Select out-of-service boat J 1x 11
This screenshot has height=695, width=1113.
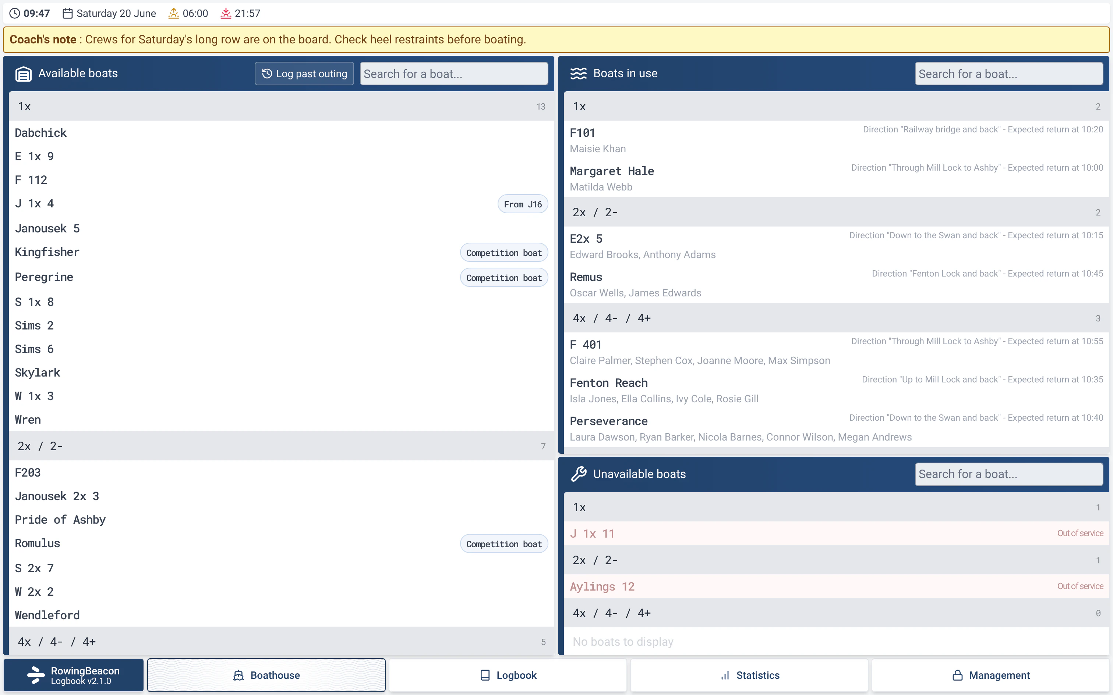point(837,533)
